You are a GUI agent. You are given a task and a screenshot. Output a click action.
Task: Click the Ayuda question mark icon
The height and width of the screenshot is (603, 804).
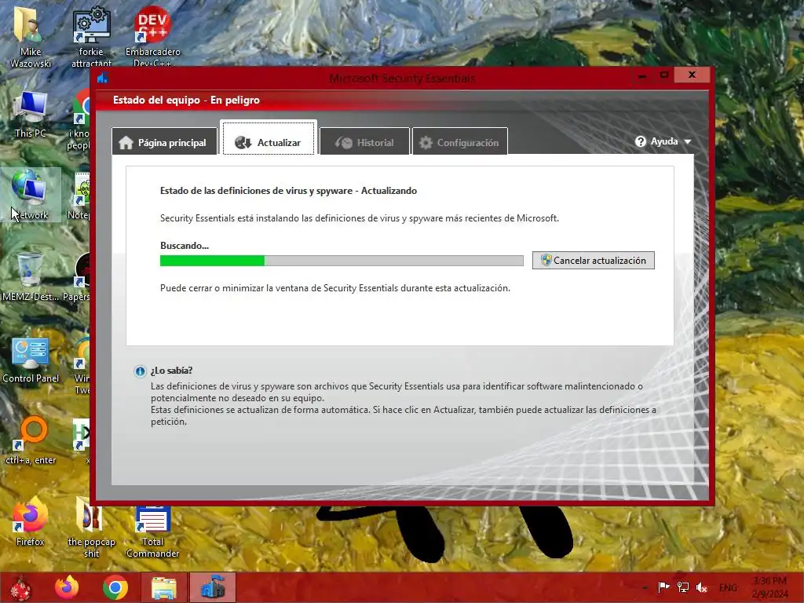[641, 141]
